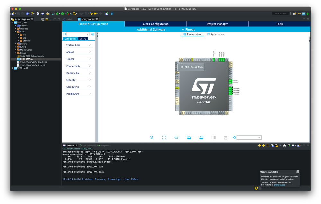Click the peripheral category search field
Image resolution: width=321 pixels, height=204 pixels.
click(x=78, y=34)
